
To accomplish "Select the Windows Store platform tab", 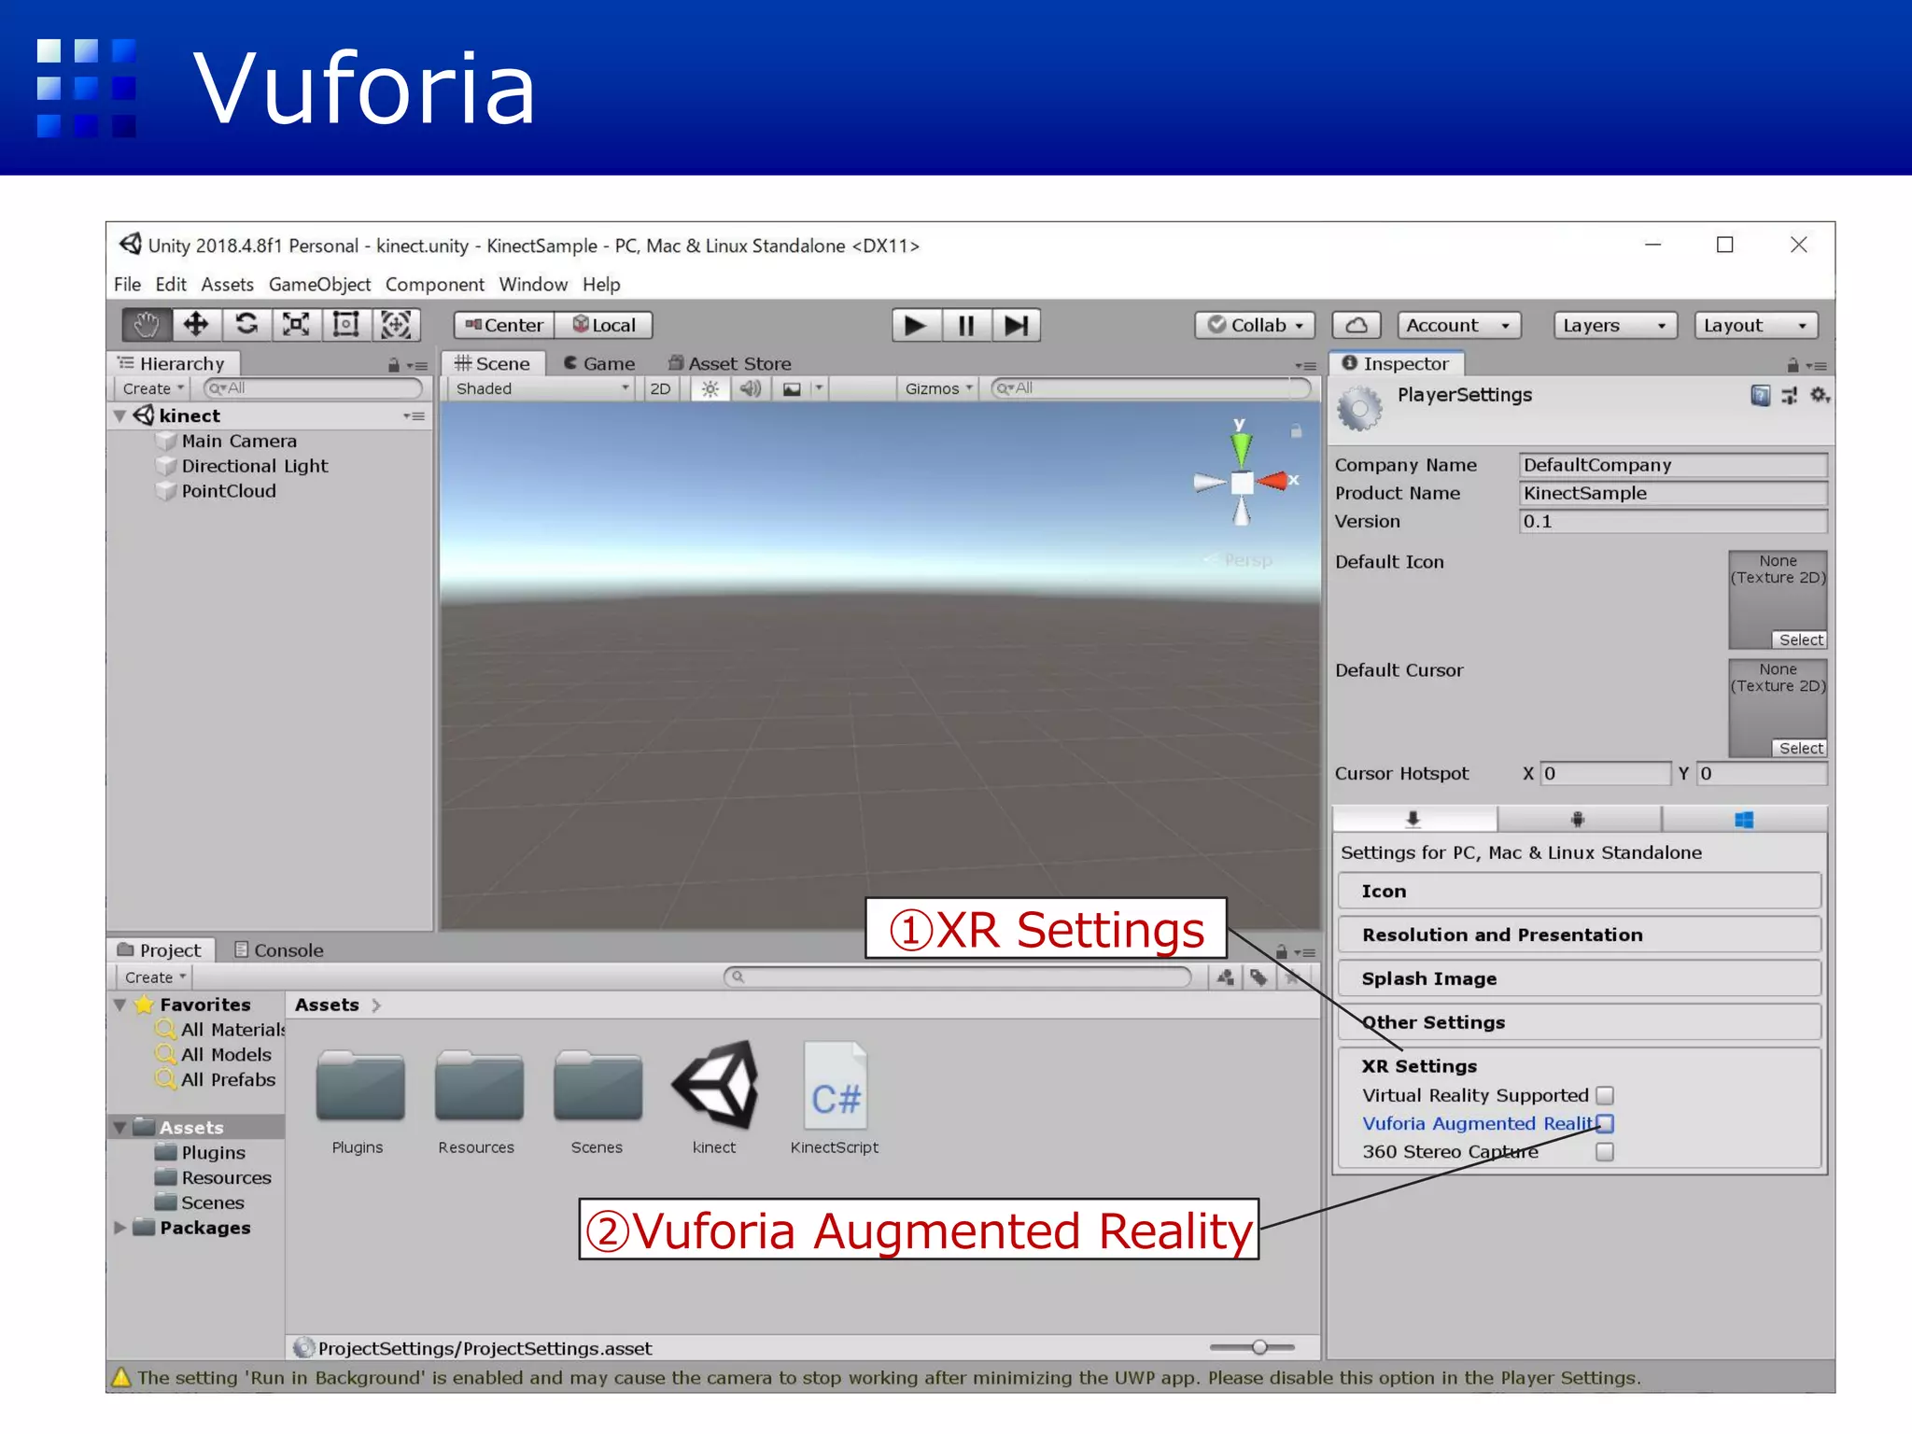I will (x=1744, y=820).
